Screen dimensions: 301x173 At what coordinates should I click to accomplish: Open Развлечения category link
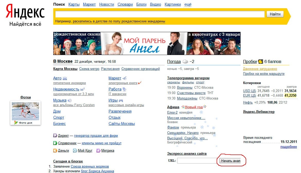(x=120, y=111)
